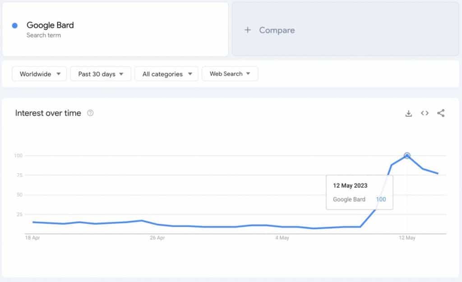
Task: Click the Compare field to add a term
Action: coord(345,29)
